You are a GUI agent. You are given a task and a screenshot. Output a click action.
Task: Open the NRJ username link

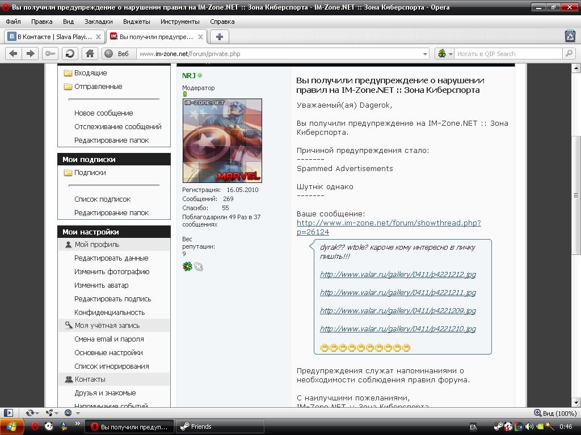click(188, 75)
